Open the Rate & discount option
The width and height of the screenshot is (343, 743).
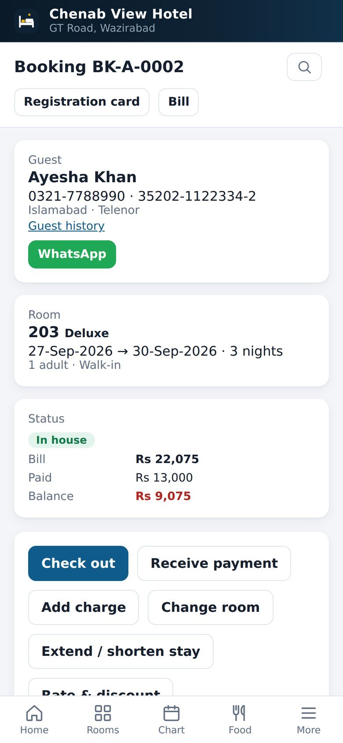coord(101,688)
